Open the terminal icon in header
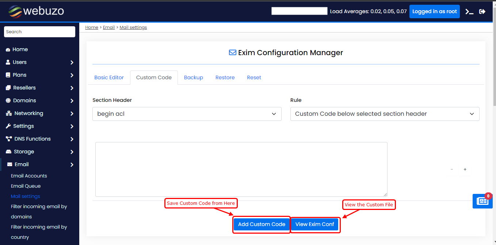 (x=469, y=12)
